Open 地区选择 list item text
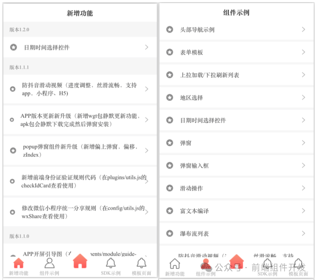This screenshot has height=280, width=316. (x=191, y=98)
